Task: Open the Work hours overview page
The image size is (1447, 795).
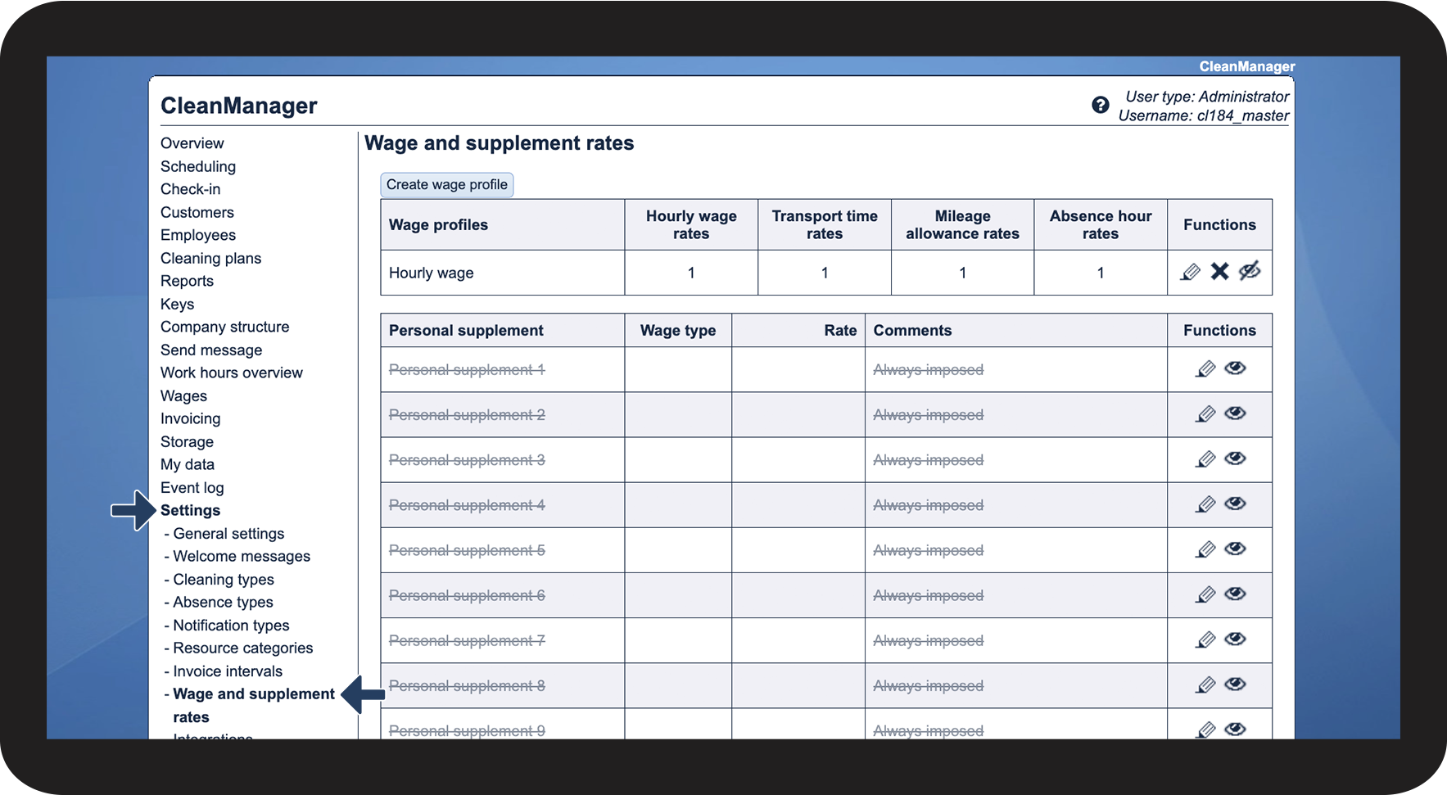Action: [x=232, y=373]
